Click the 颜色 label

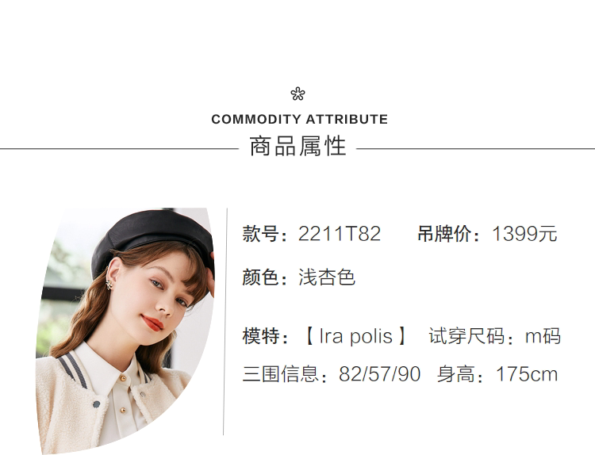tap(261, 277)
